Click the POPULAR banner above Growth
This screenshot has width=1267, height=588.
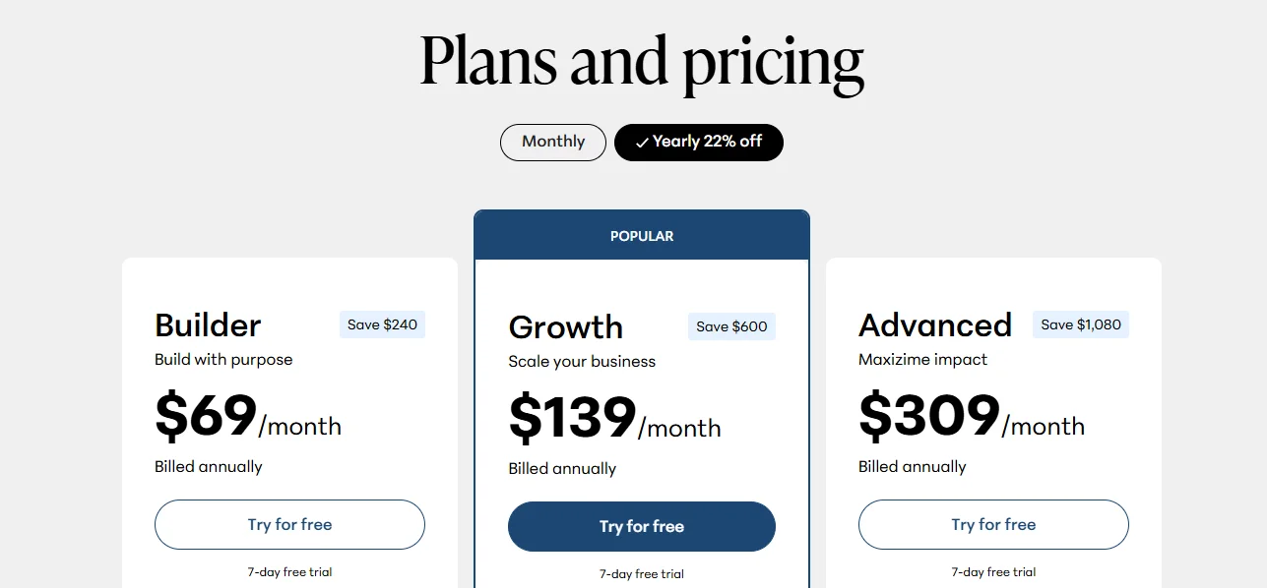tap(642, 236)
